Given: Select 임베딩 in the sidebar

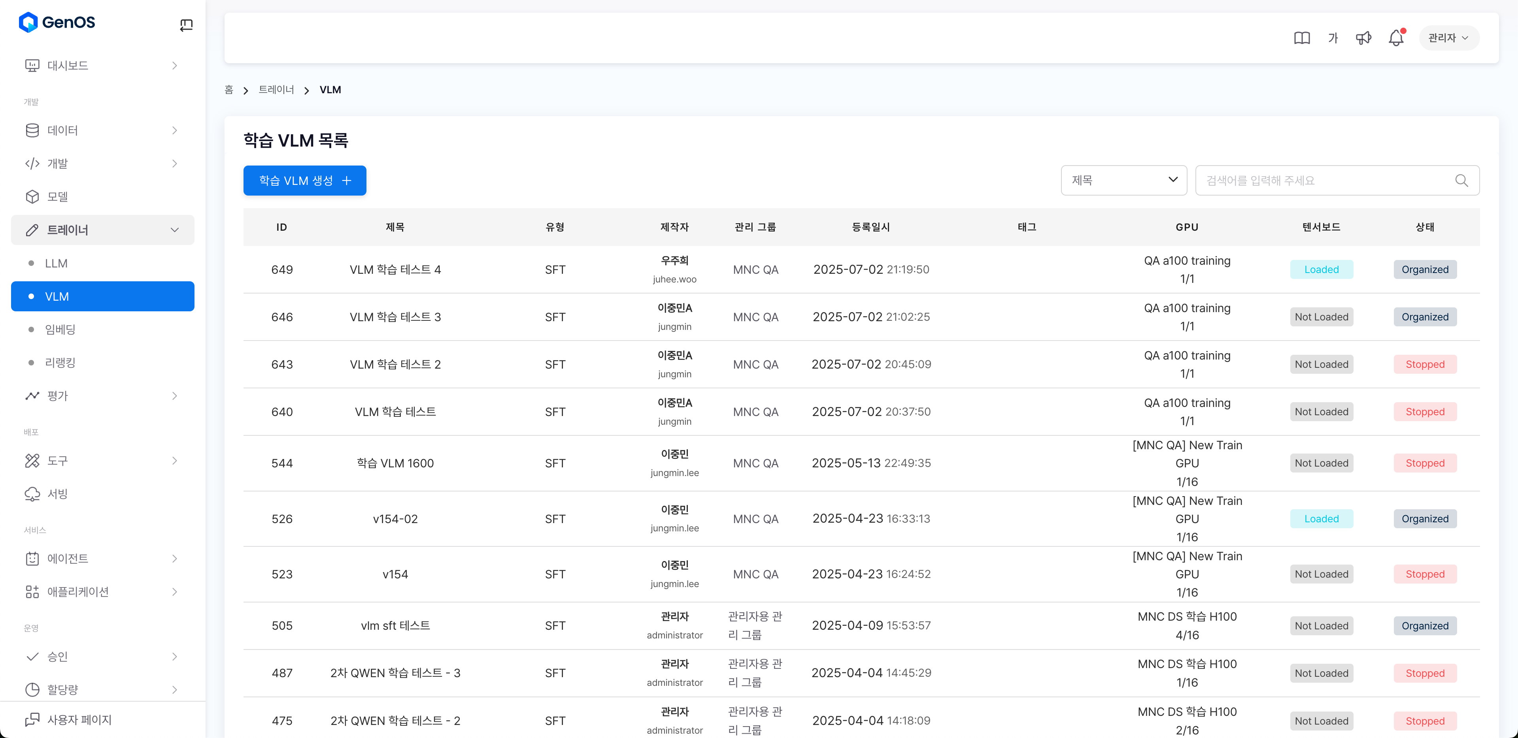Looking at the screenshot, I should coord(60,329).
